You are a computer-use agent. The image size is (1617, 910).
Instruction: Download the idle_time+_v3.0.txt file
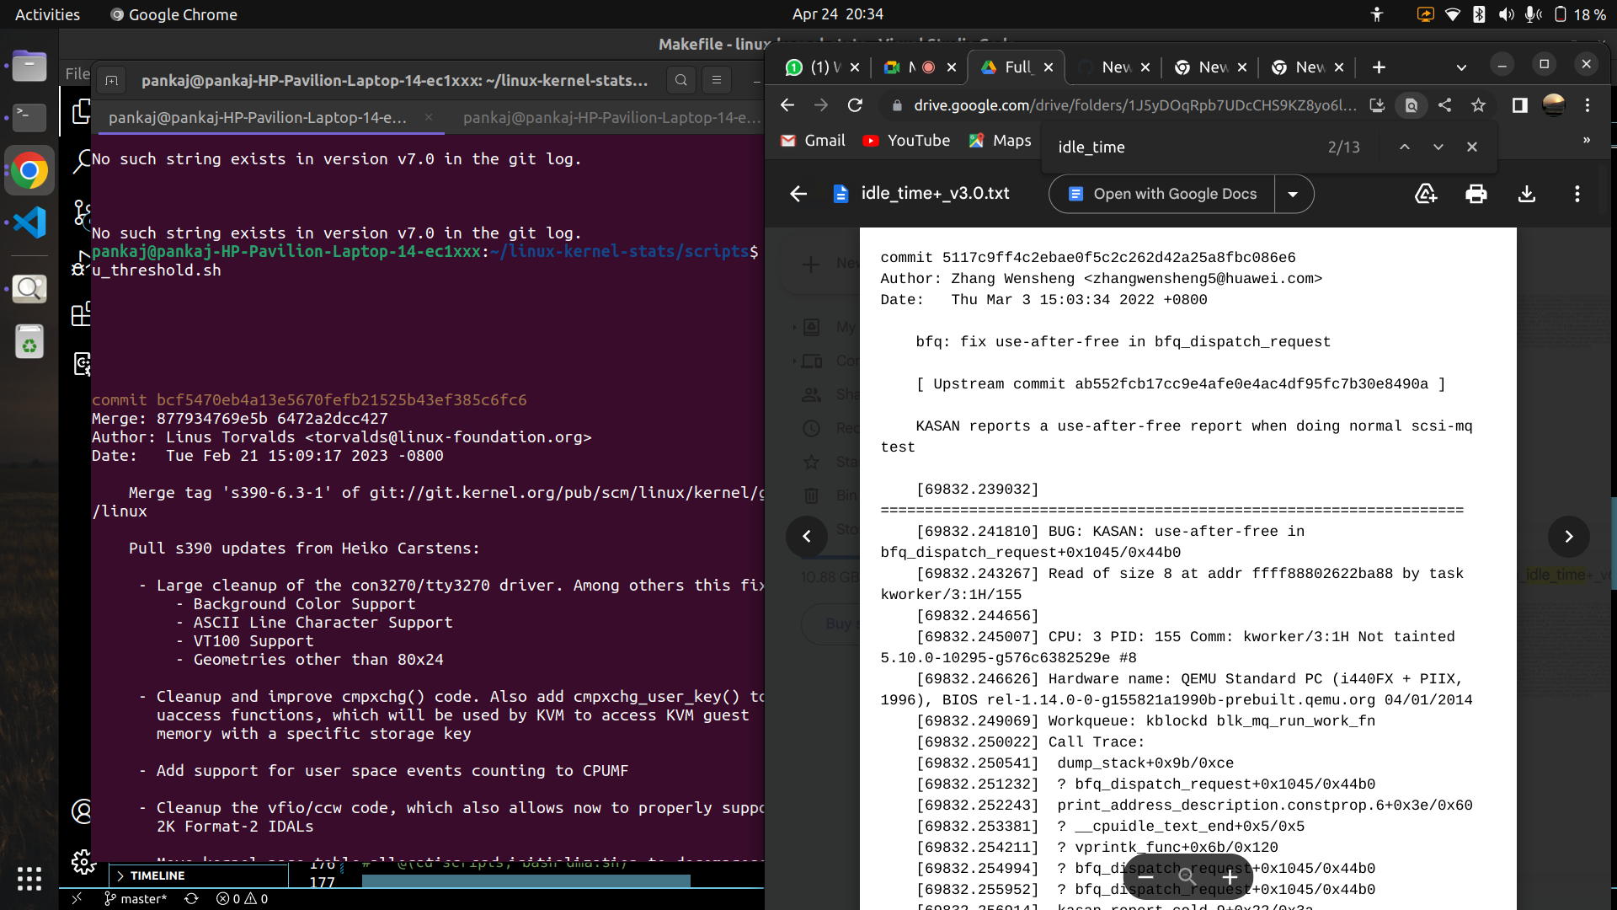coord(1526,194)
